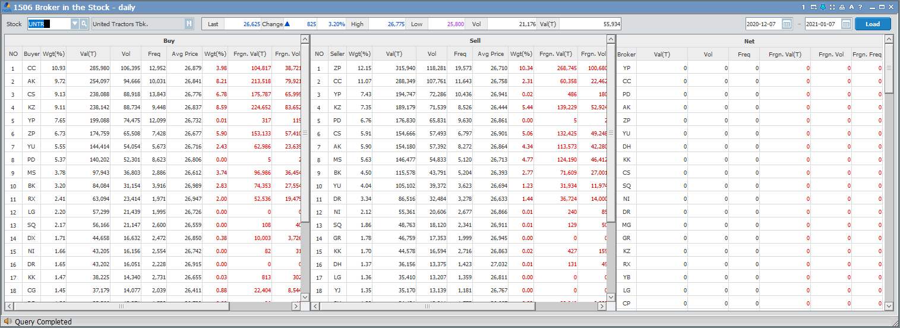Toggle the pin window icon
The image size is (900, 328).
click(x=823, y=7)
